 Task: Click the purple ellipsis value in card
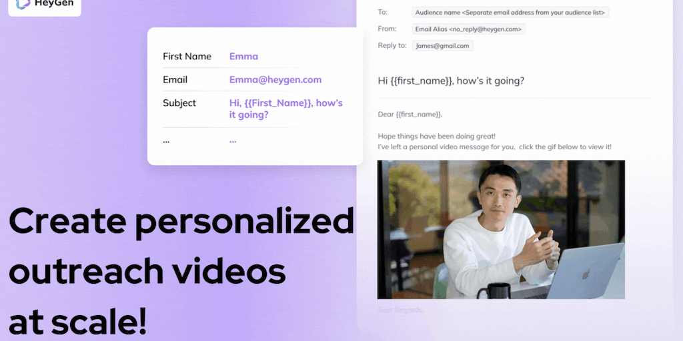click(x=233, y=141)
